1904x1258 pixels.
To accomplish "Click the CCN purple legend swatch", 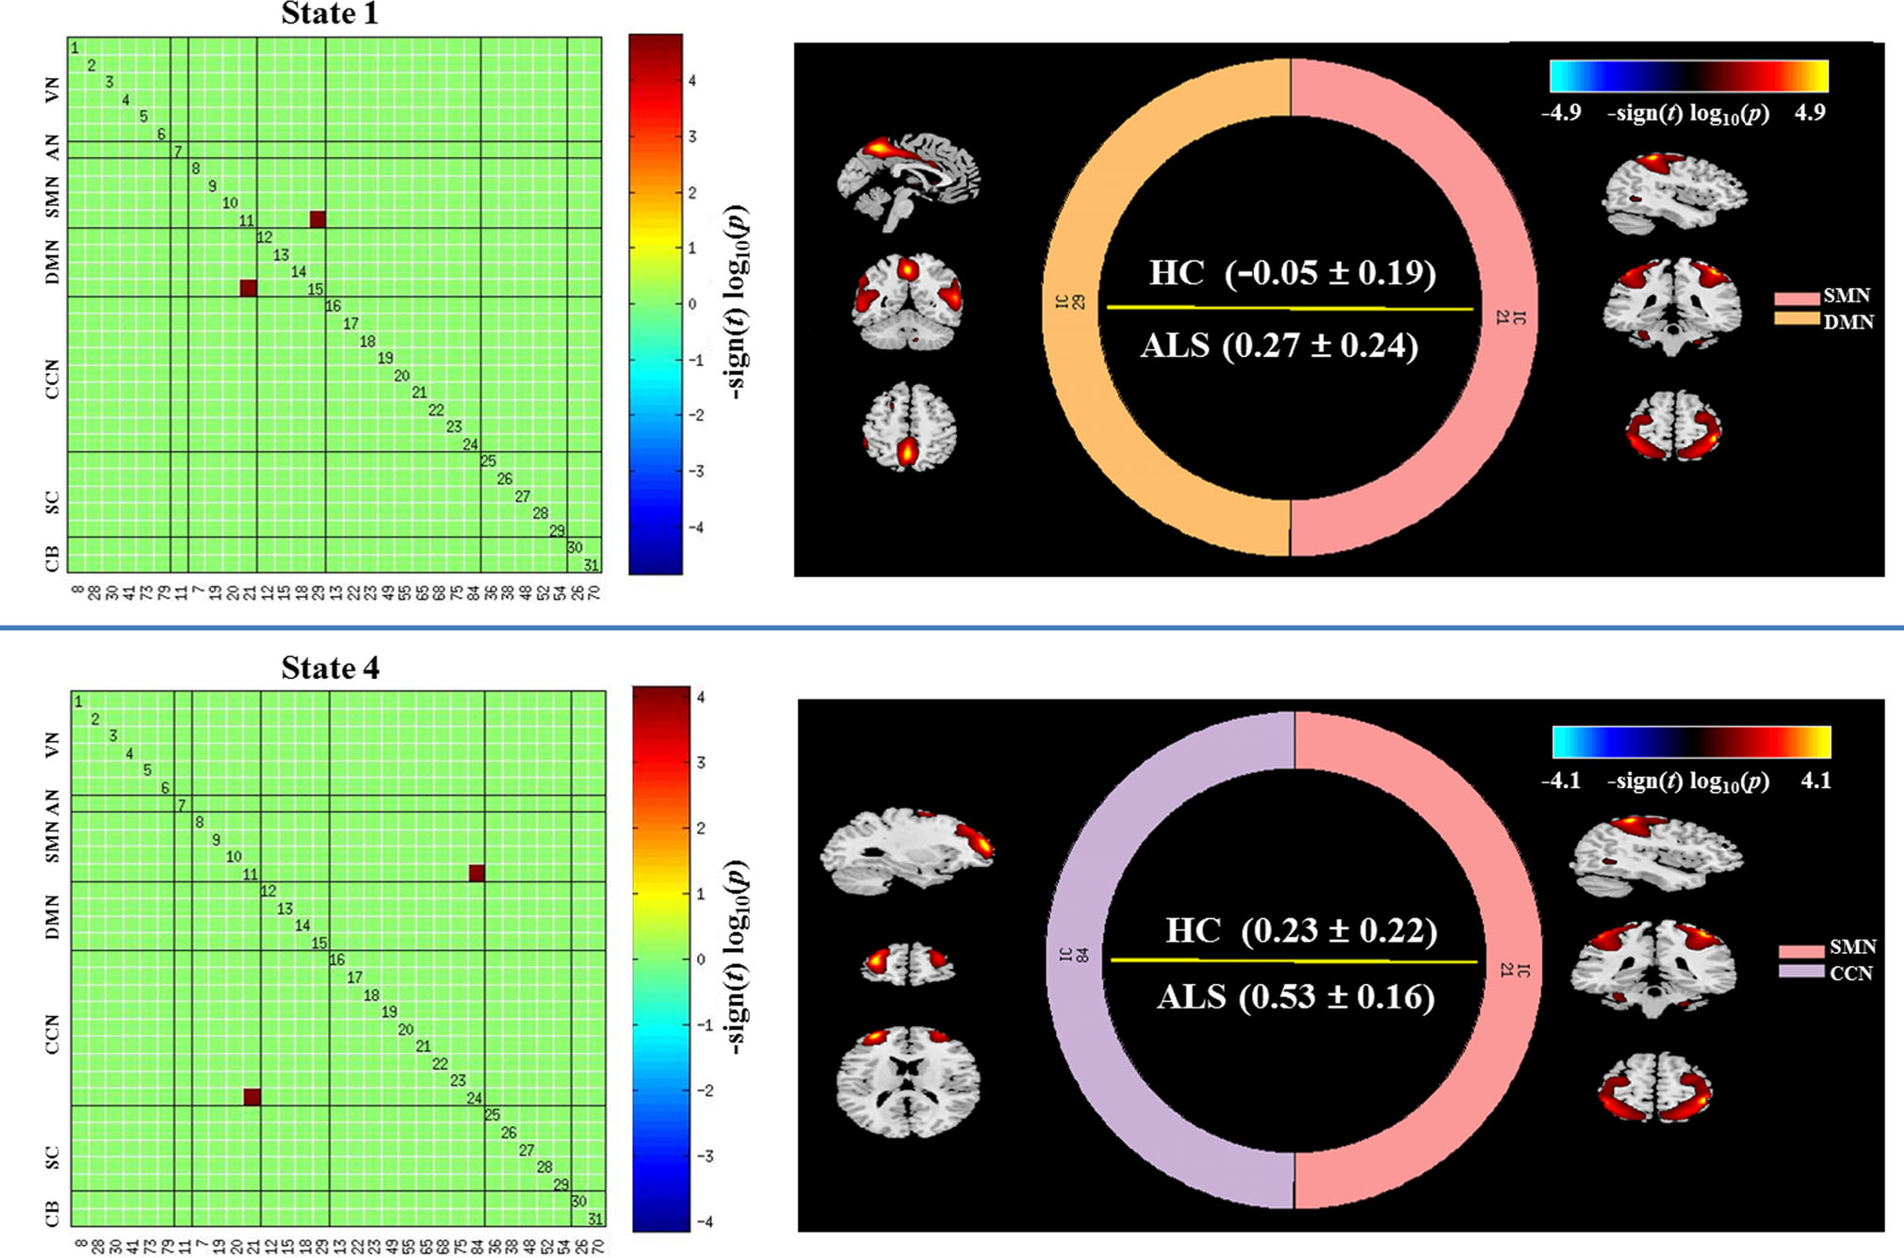I will [1800, 972].
